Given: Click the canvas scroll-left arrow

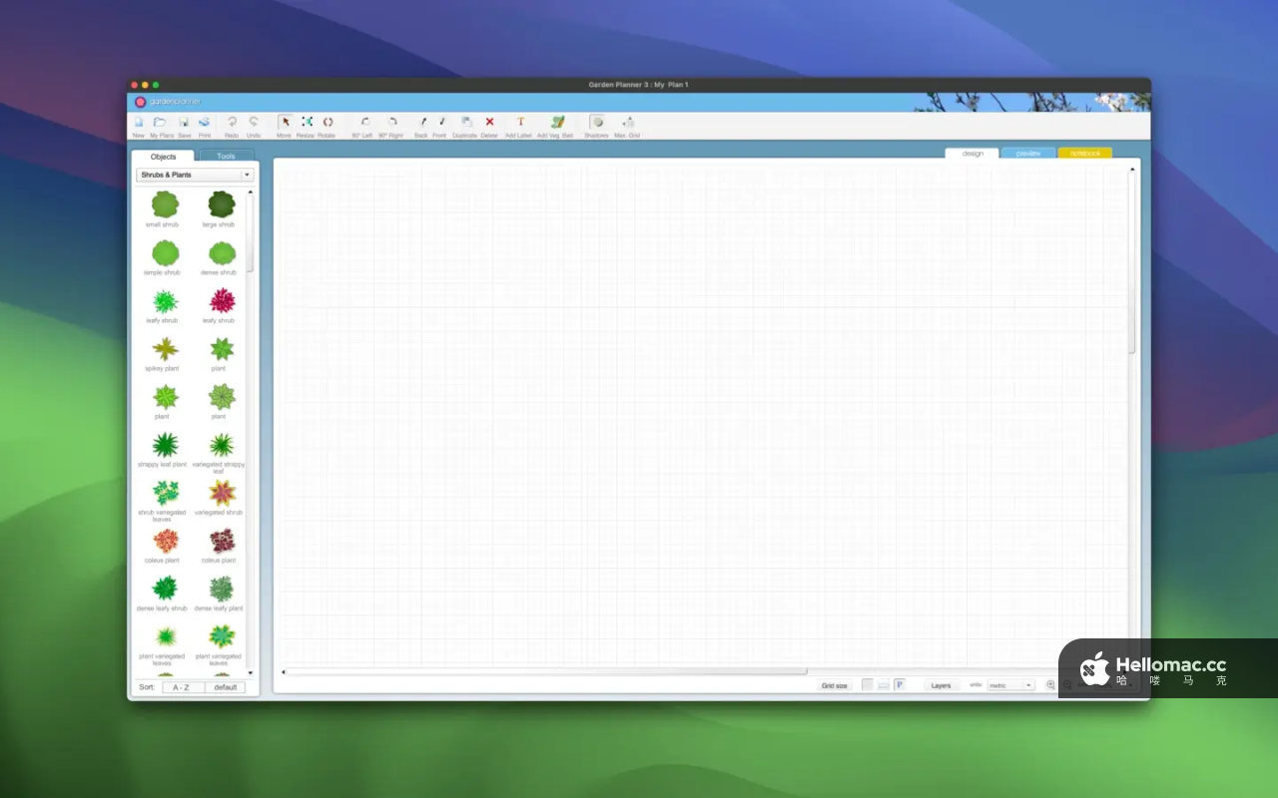Looking at the screenshot, I should click(283, 671).
